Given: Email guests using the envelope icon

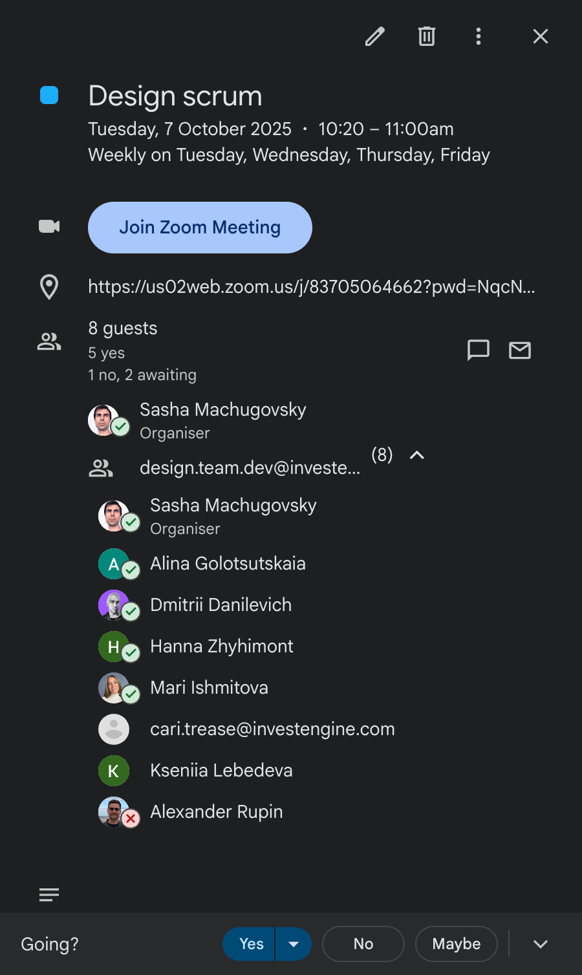Looking at the screenshot, I should coord(520,350).
